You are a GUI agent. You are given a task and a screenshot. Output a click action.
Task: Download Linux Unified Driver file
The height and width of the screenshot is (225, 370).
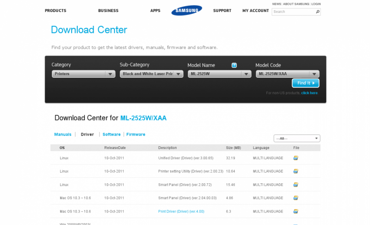point(296,158)
